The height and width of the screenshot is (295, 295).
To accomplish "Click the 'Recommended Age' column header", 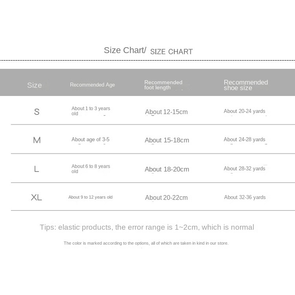I will point(92,85).
